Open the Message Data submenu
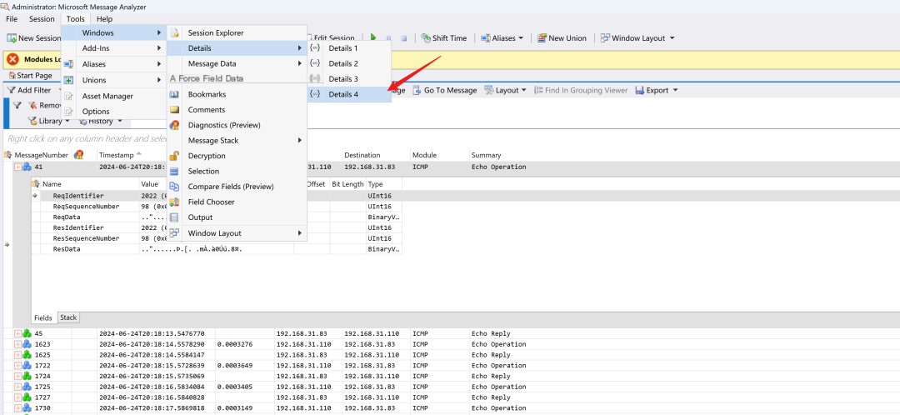 237,63
